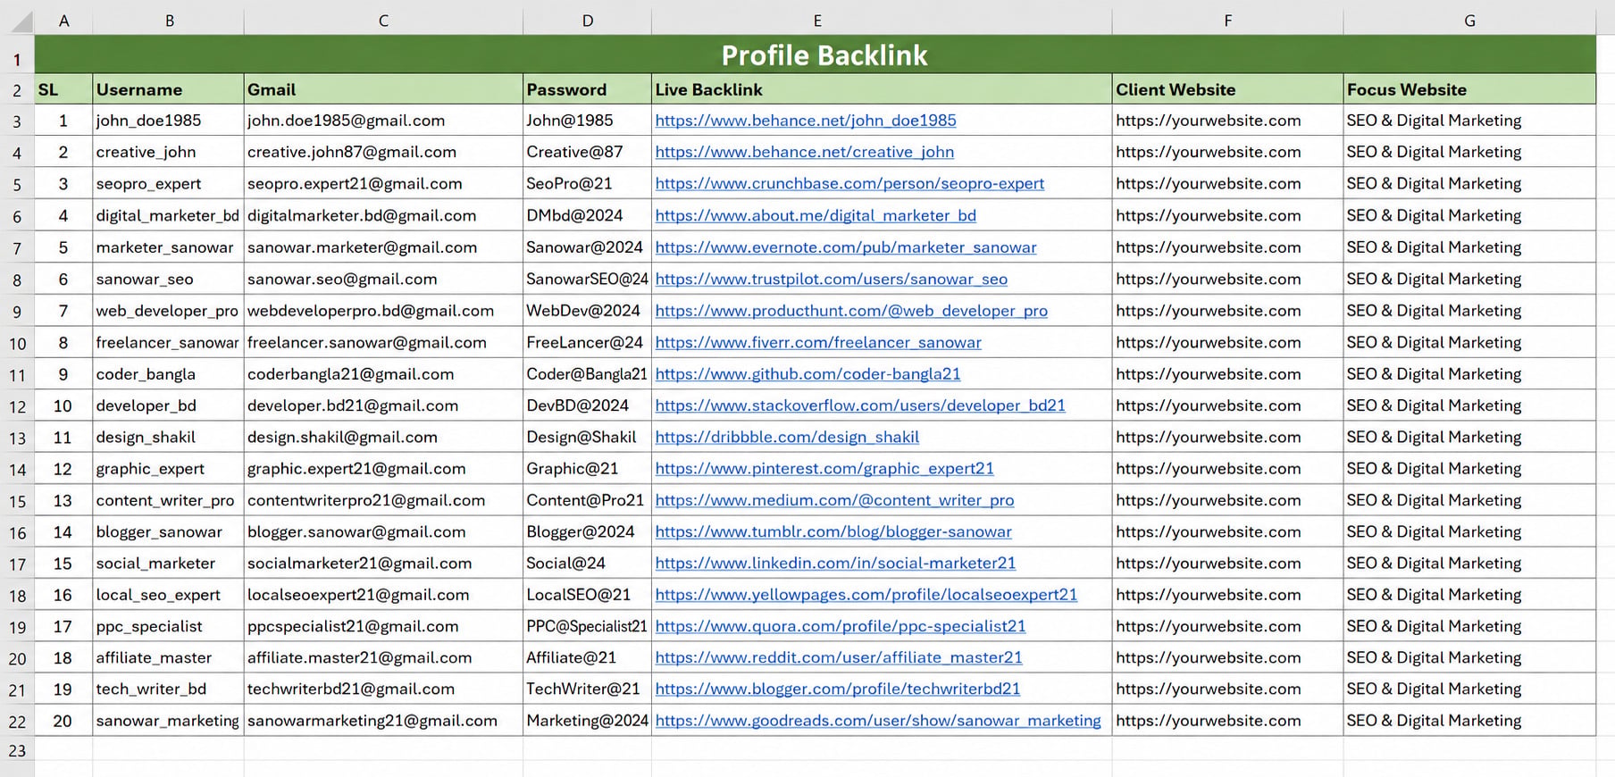The image size is (1615, 777).
Task: Select the ppcspecialist21@gmail.com cell
Action: click(383, 627)
